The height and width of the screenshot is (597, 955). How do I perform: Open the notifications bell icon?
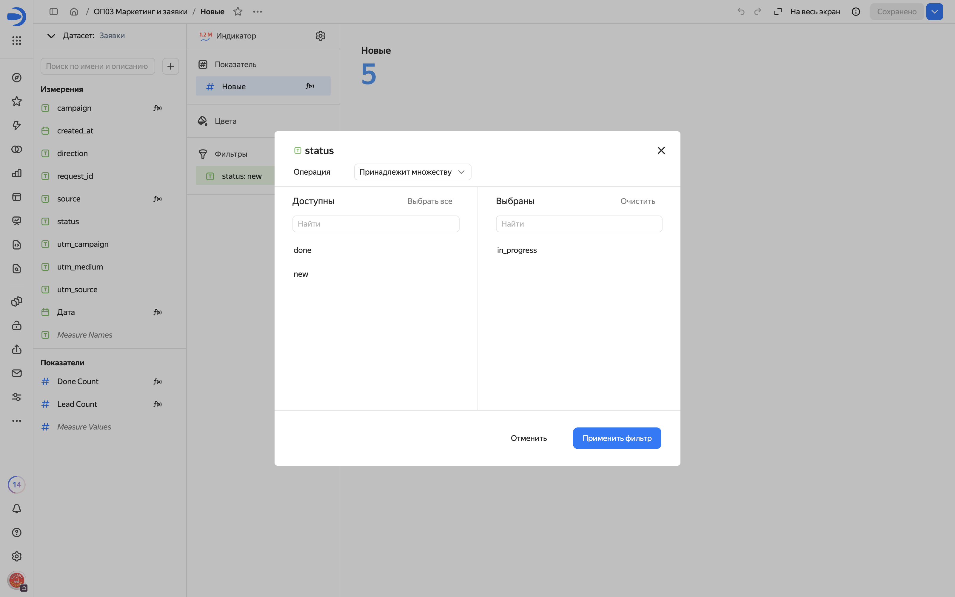click(x=17, y=509)
